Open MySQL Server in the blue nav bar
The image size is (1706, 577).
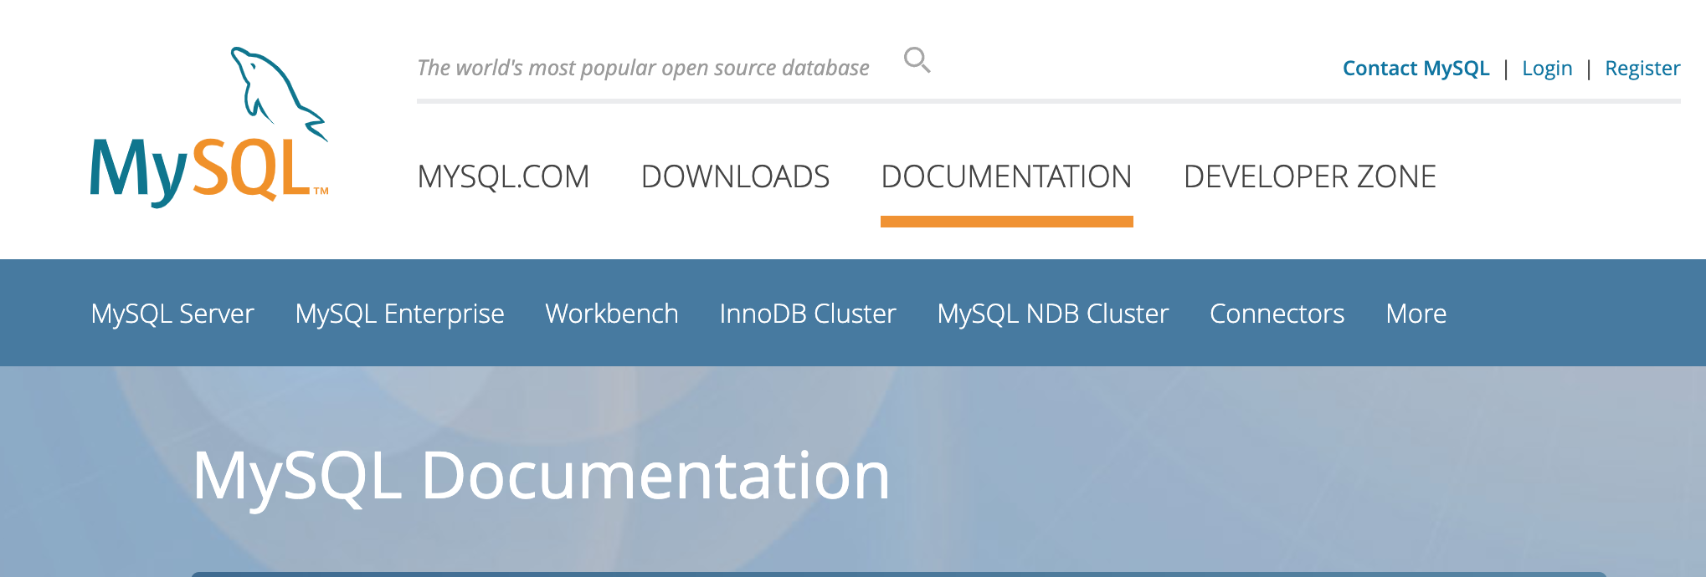(172, 314)
